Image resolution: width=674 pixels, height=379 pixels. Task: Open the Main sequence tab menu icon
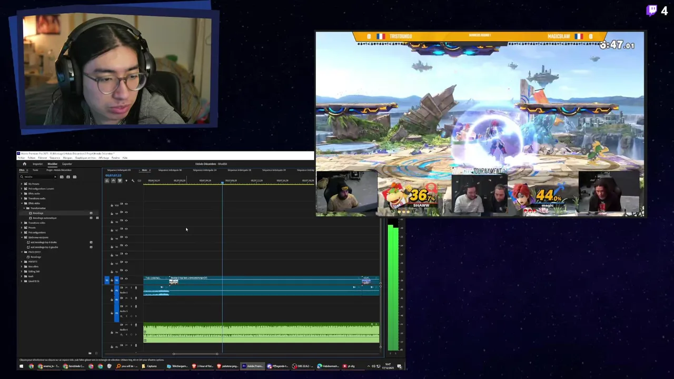tap(150, 170)
